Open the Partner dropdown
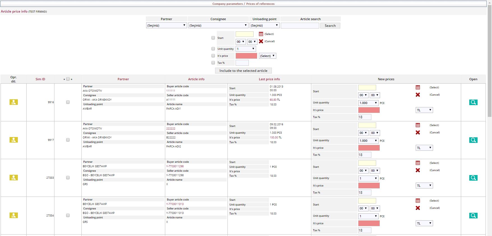The height and width of the screenshot is (236, 492). click(166, 25)
